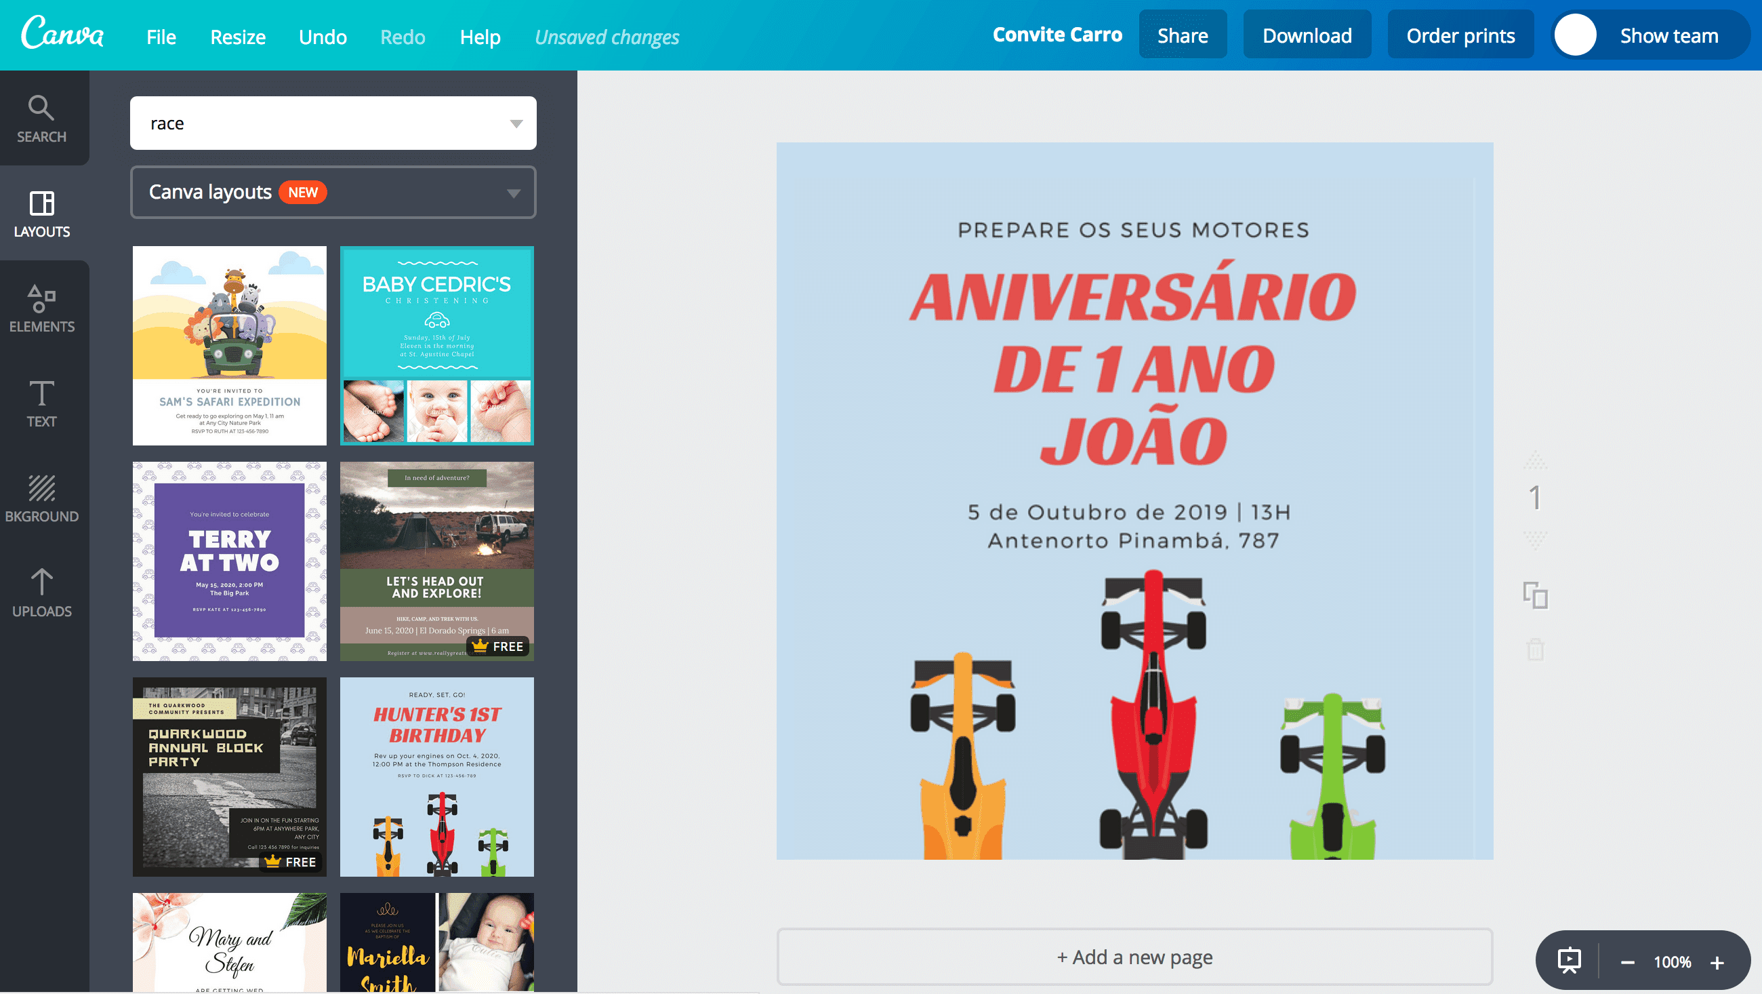Select Terry at Two layout

coord(229,561)
